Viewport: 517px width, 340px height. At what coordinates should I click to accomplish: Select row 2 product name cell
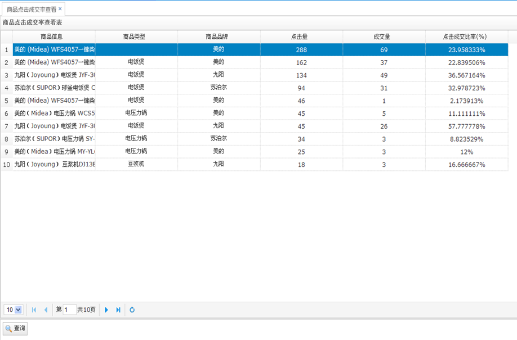(54, 62)
